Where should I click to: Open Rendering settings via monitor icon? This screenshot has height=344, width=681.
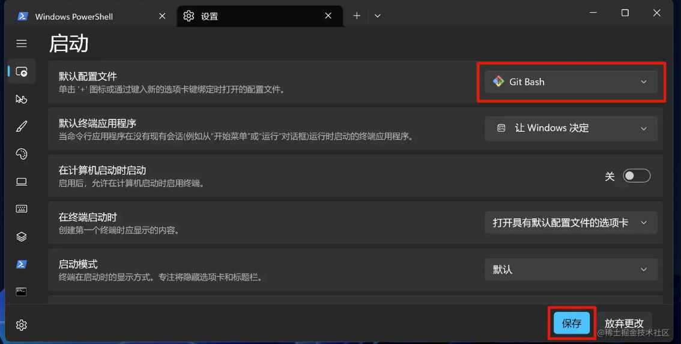(x=22, y=182)
